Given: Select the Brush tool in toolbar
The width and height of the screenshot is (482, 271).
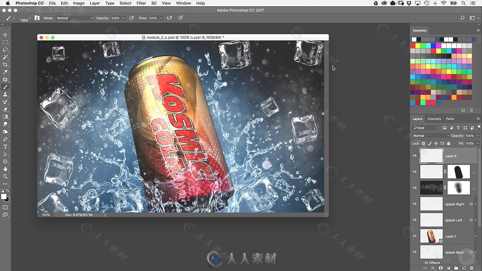Looking at the screenshot, I should coord(5,87).
